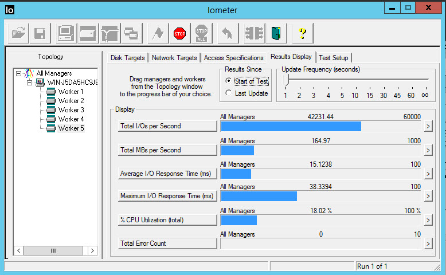Image resolution: width=446 pixels, height=275 pixels.
Task: Close the Iometer window
Action: [428, 7]
